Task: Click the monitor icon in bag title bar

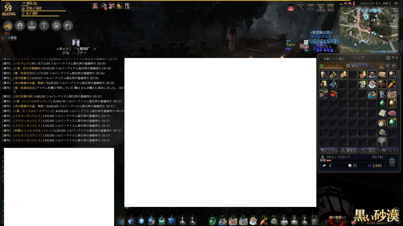Action: (388, 58)
